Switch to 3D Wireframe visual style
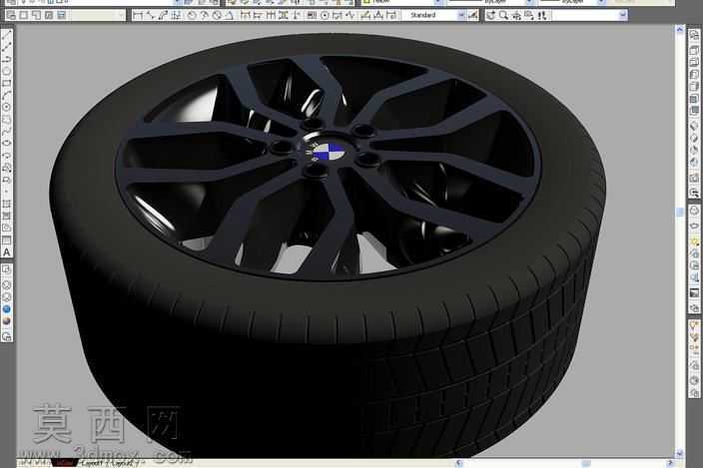The height and width of the screenshot is (468, 703). click(x=7, y=284)
